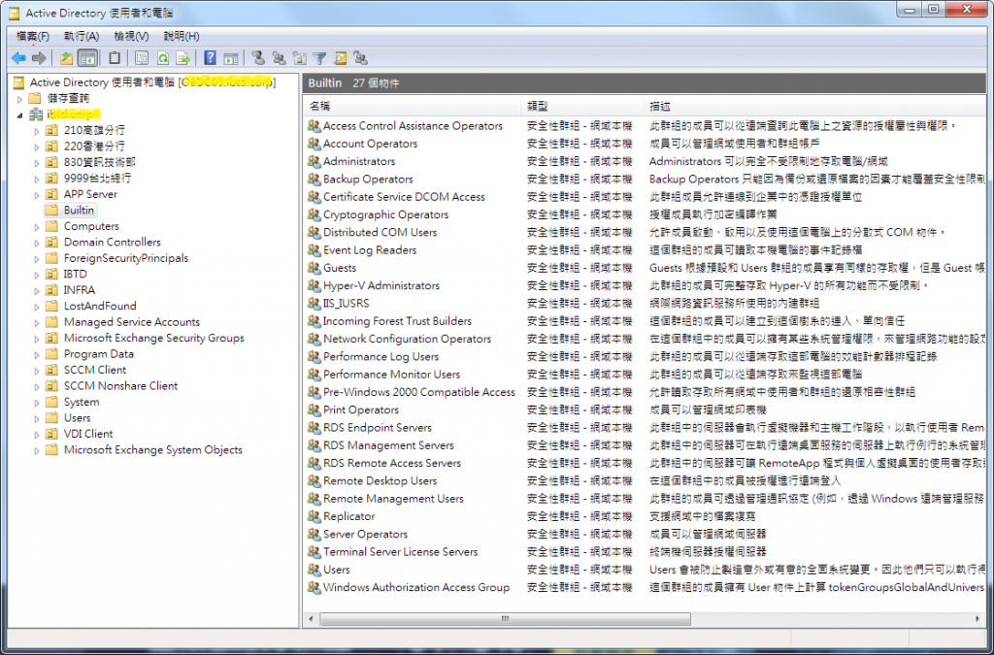
Task: Click the Replicator group icon
Action: pyautogui.click(x=314, y=516)
